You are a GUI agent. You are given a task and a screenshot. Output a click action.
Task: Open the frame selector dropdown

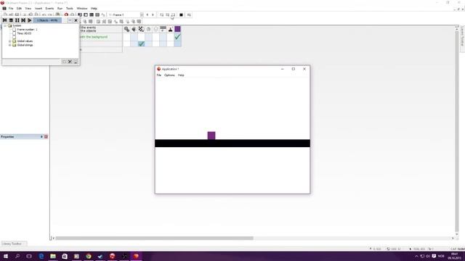pos(142,14)
